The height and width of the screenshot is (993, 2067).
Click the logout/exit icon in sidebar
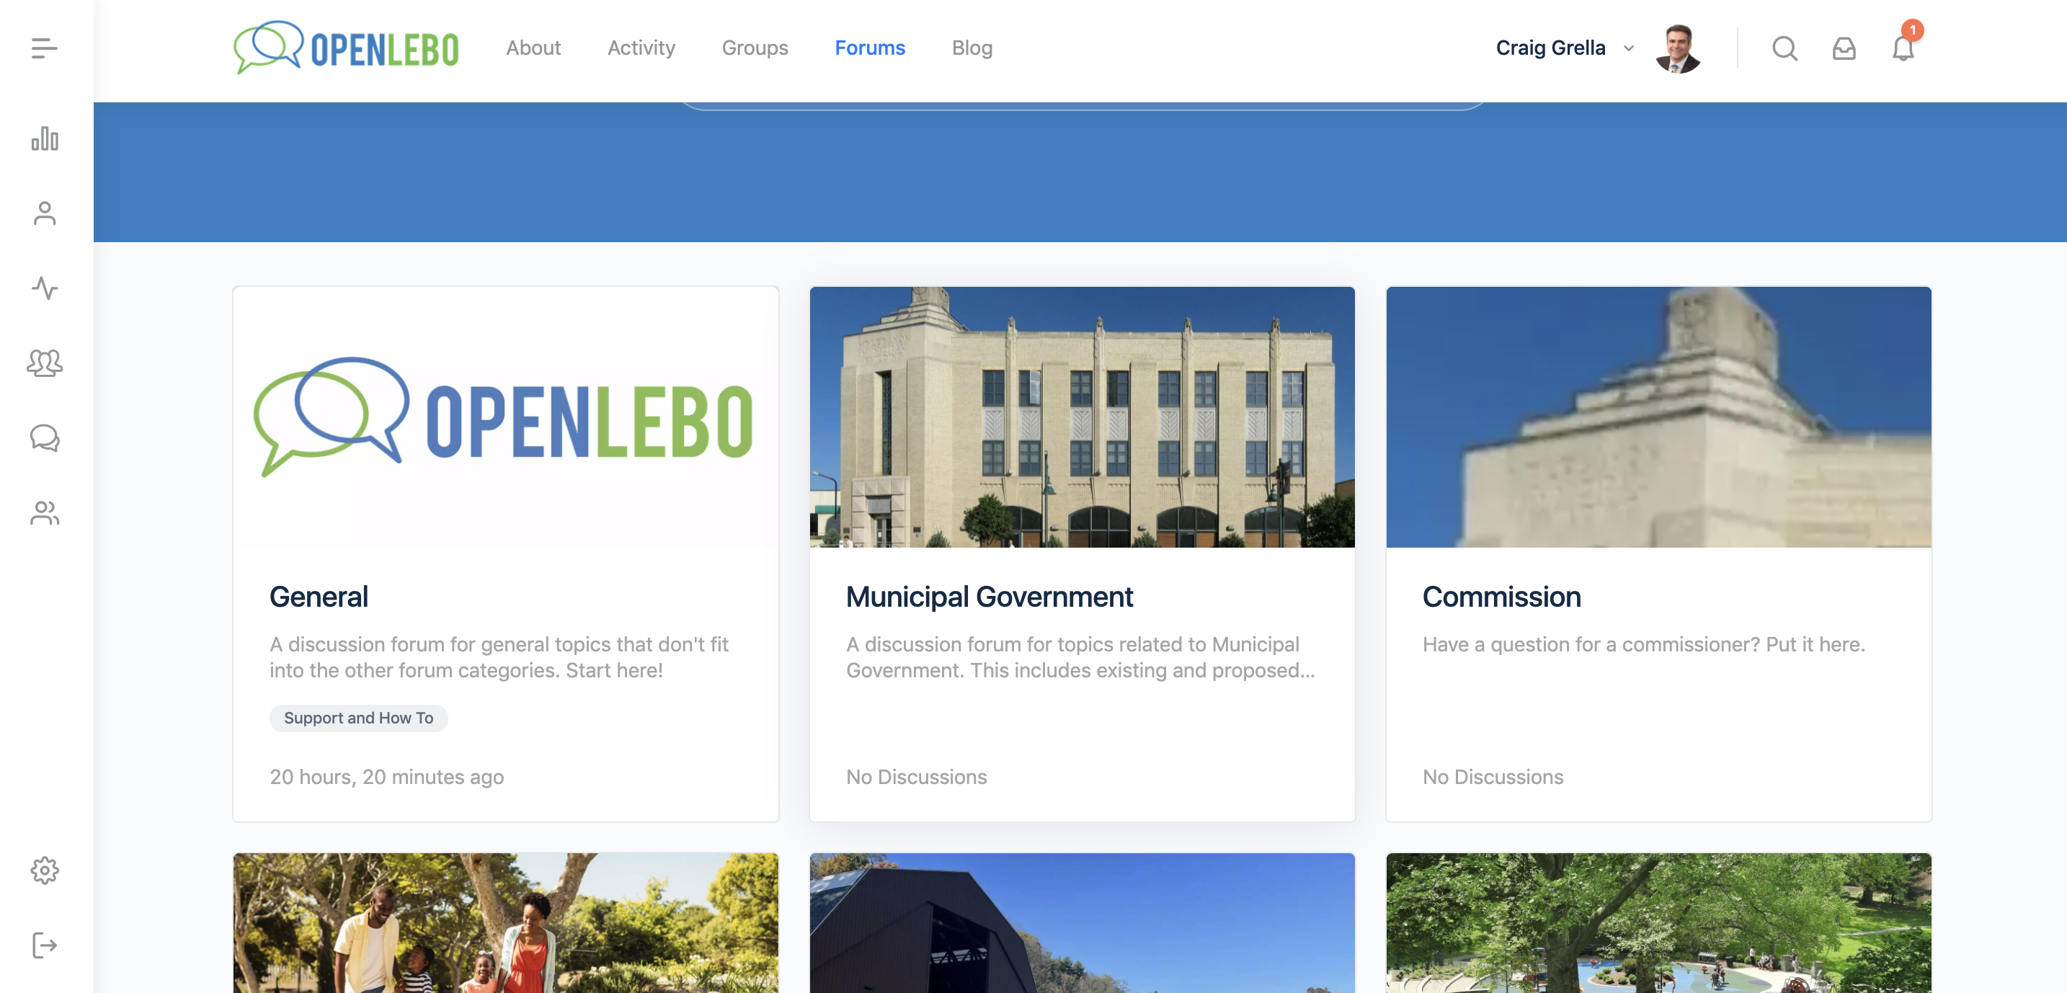click(43, 945)
